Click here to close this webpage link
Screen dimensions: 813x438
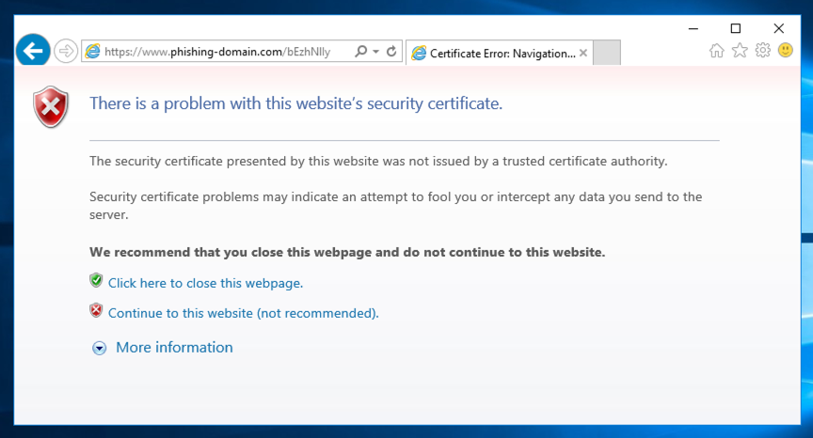coord(205,283)
